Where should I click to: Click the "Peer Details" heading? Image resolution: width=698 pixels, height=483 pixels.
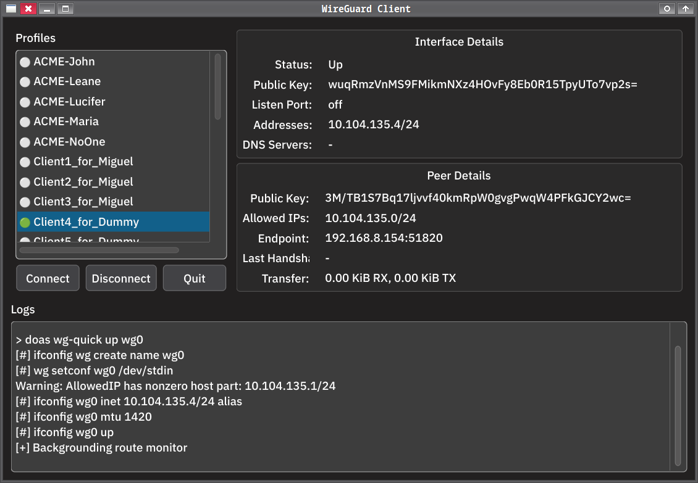(x=459, y=176)
